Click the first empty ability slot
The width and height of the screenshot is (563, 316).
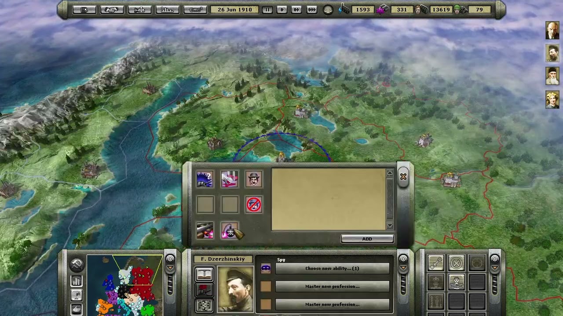tap(205, 205)
